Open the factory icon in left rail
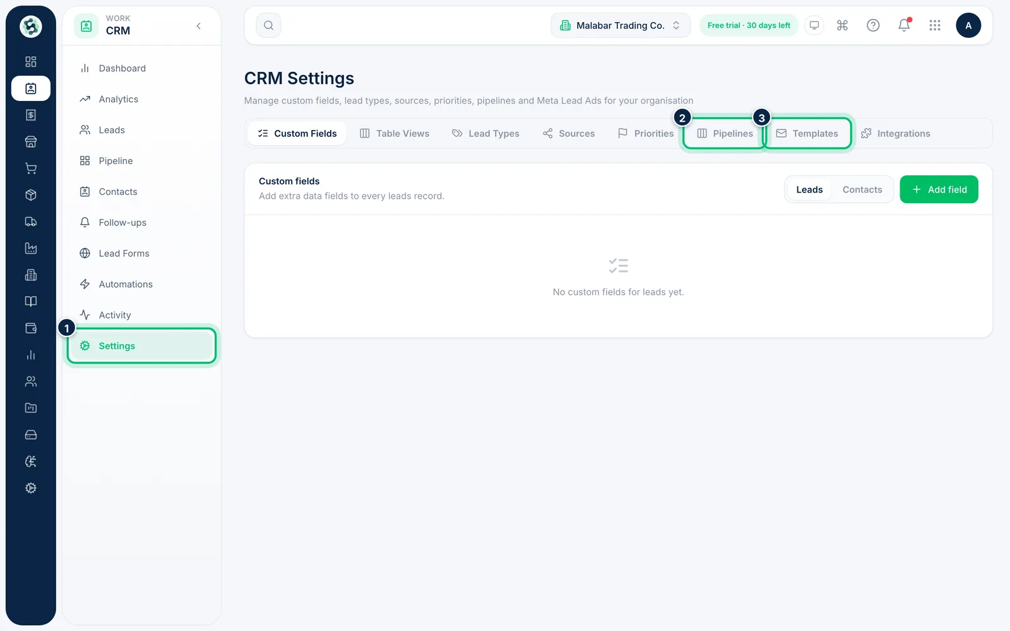Image resolution: width=1010 pixels, height=631 pixels. (x=30, y=248)
